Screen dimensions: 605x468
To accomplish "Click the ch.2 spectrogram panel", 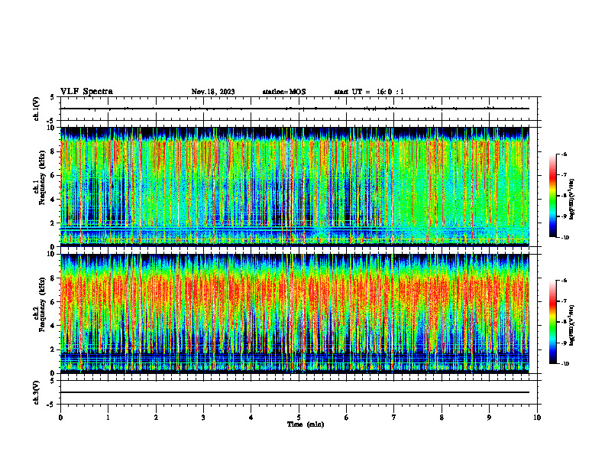I will [x=295, y=314].
